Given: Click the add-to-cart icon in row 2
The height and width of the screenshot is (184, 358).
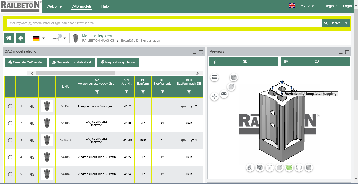Looking at the screenshot, I should click(x=32, y=123).
